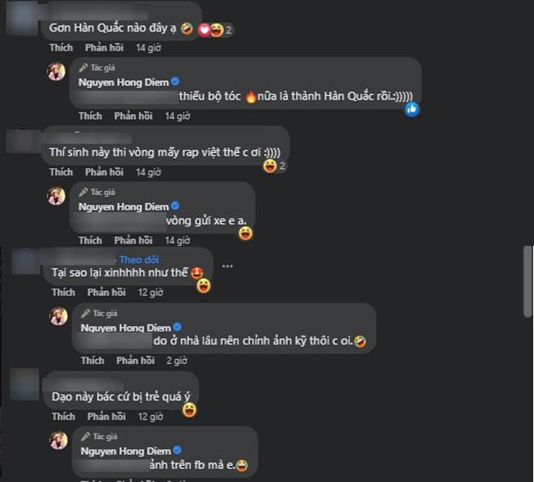
Task: Click the haha reaction under the 'xinhhhh như thế' comment
Action: (x=204, y=285)
